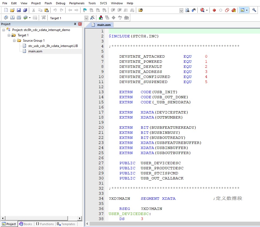This screenshot has width=260, height=227.
Task: Unindent selected lines icon
Action: 119,10
